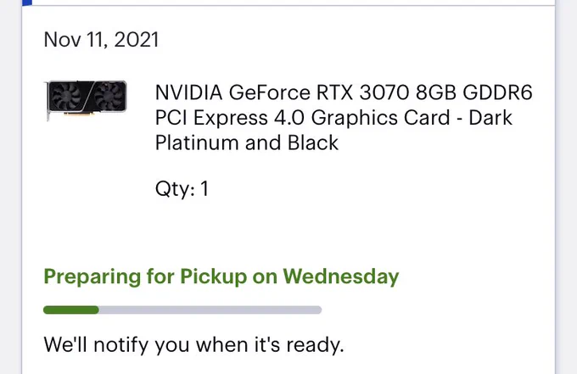Click the NVIDIA GeForce RTX 3070 product title
The height and width of the screenshot is (374, 577).
[344, 117]
